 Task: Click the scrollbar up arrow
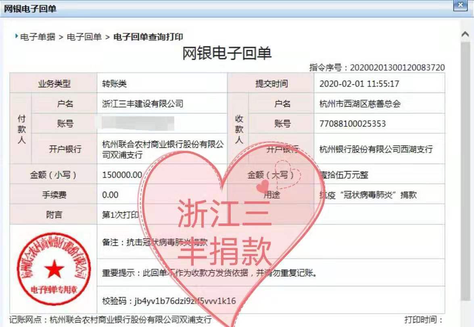464,35
